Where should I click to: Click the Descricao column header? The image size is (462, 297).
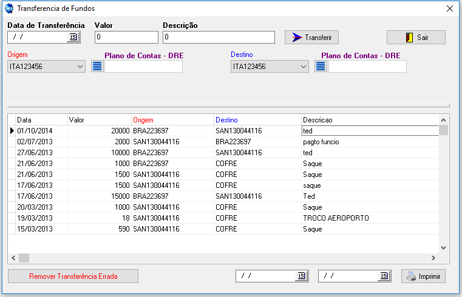369,120
